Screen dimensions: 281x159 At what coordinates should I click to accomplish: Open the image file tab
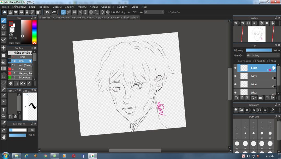89,18
